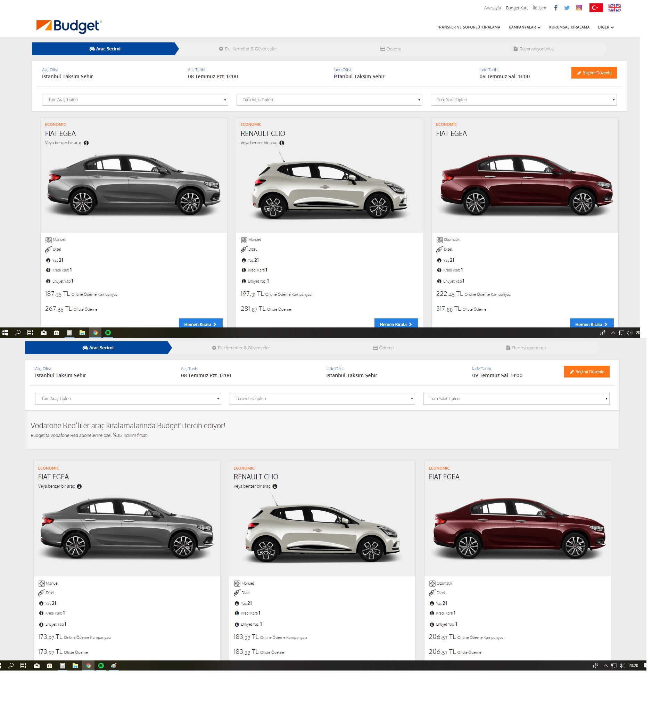Expand the DİĞER menu
652x723 pixels.
tap(605, 27)
